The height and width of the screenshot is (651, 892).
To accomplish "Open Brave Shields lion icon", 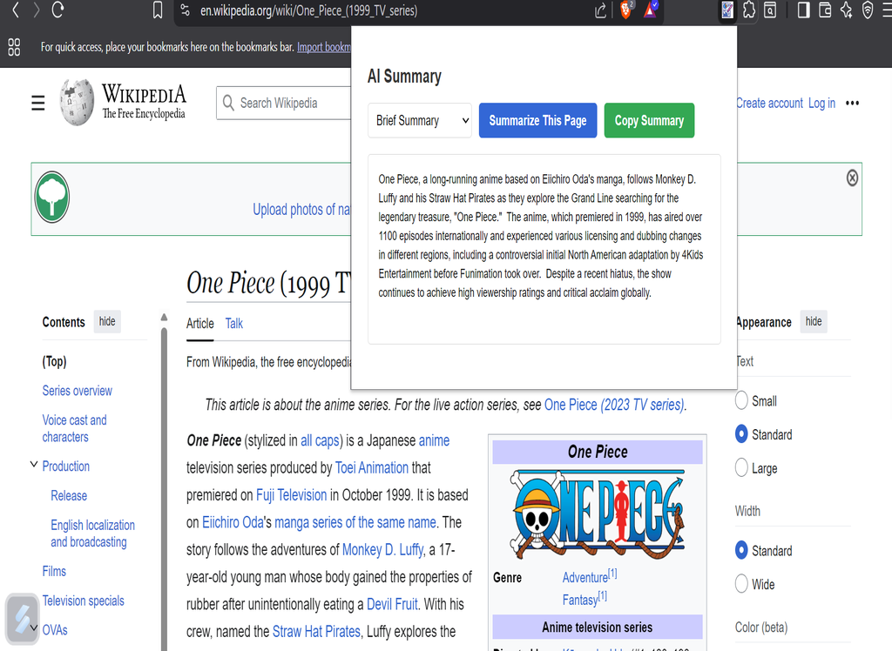I will click(625, 10).
